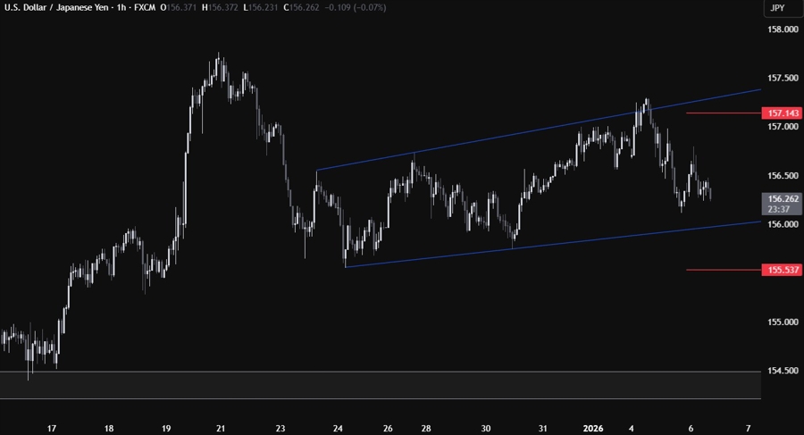Click the 157.500 price axis label
Viewport: 804px width, 435px height.
pyautogui.click(x=783, y=78)
